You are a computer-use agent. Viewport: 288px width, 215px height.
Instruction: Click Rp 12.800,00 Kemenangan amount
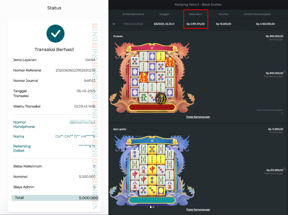point(275,129)
